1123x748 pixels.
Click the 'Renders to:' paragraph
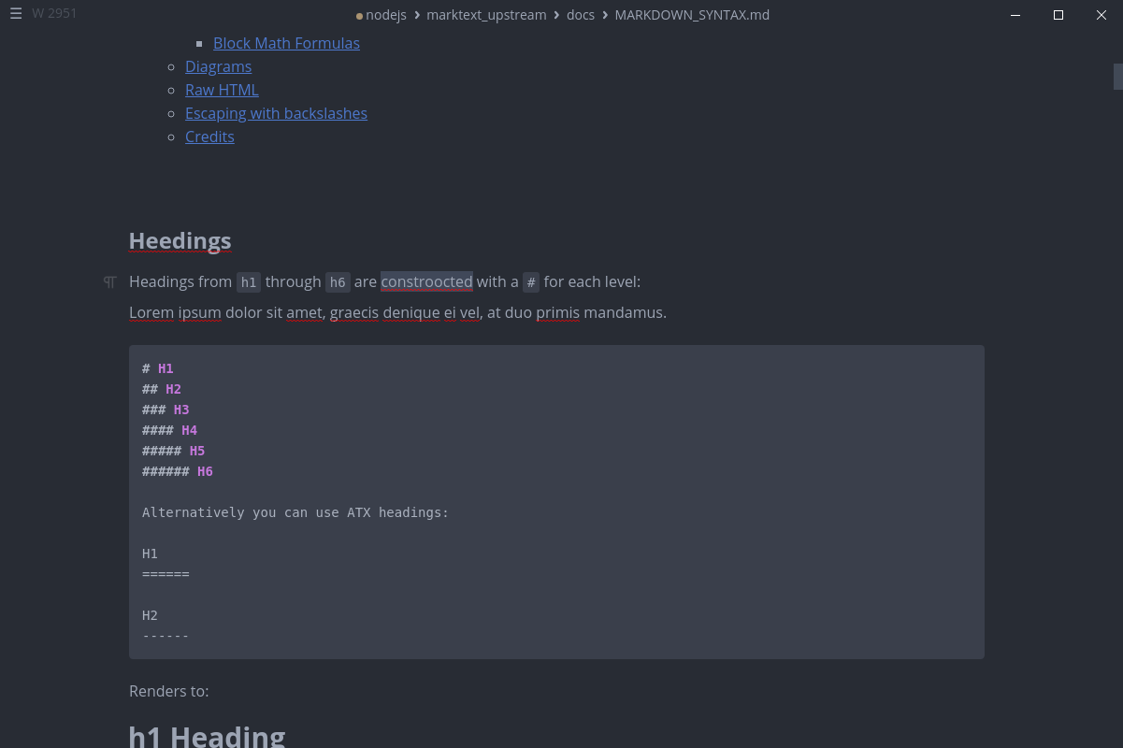click(168, 691)
